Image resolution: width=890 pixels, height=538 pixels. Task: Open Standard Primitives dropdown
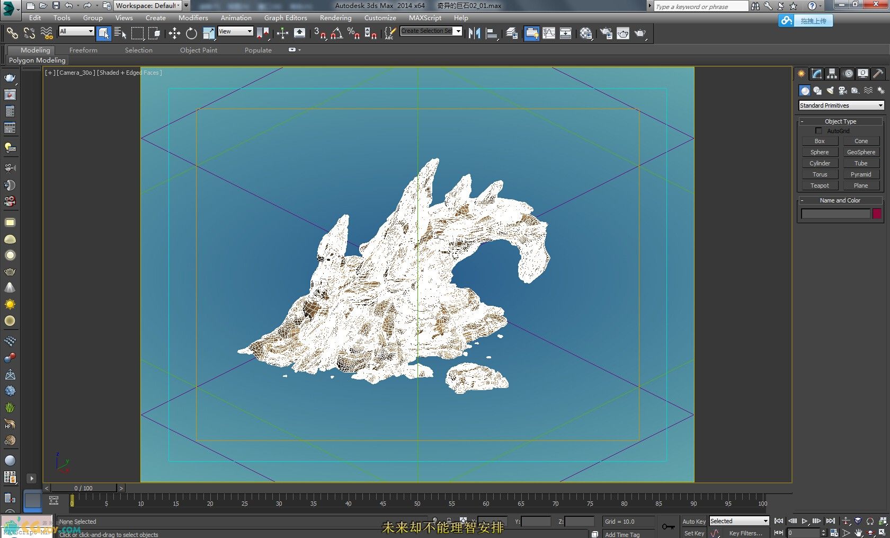pyautogui.click(x=841, y=105)
